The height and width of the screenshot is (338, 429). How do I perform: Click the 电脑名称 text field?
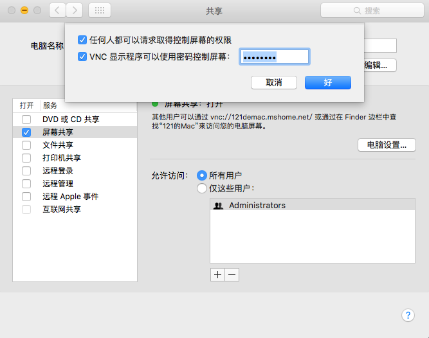pyautogui.click(x=380, y=46)
